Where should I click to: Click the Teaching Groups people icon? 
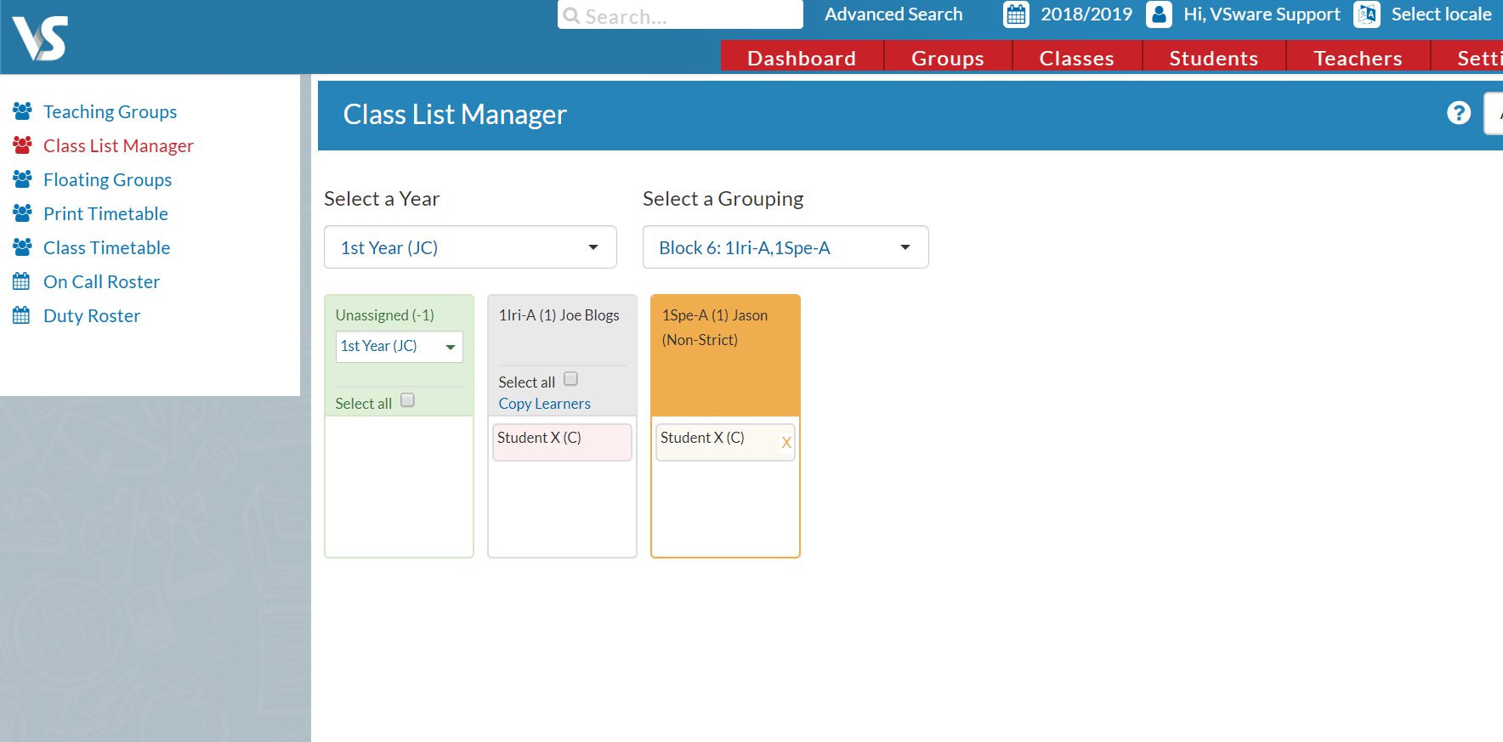point(23,110)
